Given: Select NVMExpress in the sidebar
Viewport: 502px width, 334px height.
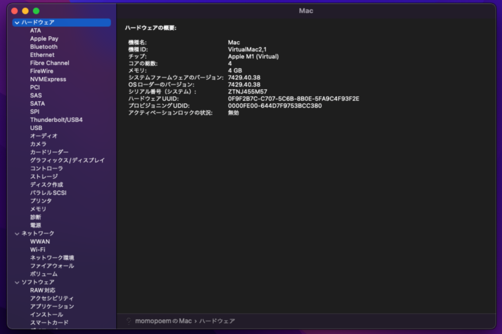Looking at the screenshot, I should (48, 79).
